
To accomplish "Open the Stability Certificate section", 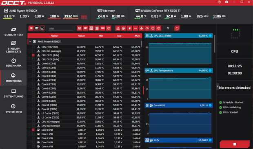I will [x=13, y=47].
